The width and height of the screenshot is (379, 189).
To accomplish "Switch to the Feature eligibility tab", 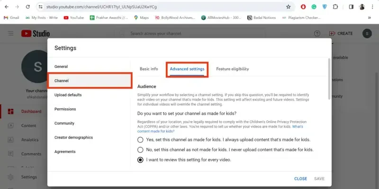I will (x=233, y=69).
